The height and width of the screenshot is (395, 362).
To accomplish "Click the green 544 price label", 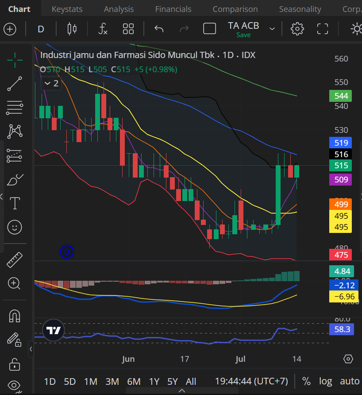I will (x=341, y=96).
